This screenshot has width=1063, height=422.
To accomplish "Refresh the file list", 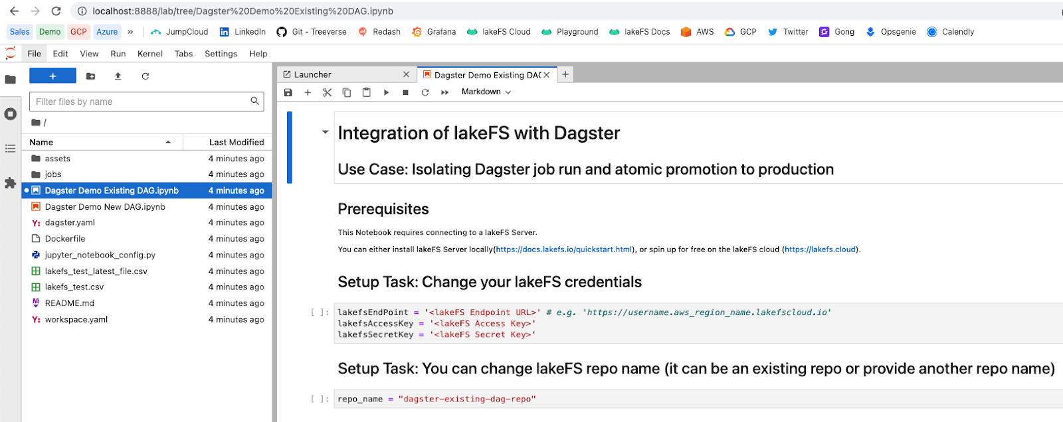I will (145, 76).
